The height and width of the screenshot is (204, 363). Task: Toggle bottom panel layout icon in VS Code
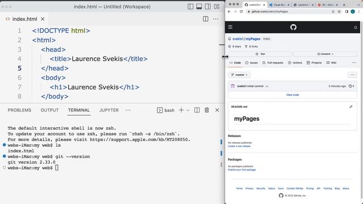[x=199, y=6]
